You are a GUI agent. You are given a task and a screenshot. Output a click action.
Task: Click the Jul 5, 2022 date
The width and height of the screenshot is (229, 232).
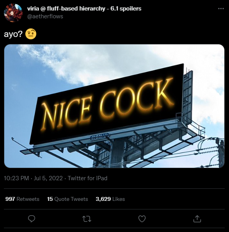coord(48,178)
